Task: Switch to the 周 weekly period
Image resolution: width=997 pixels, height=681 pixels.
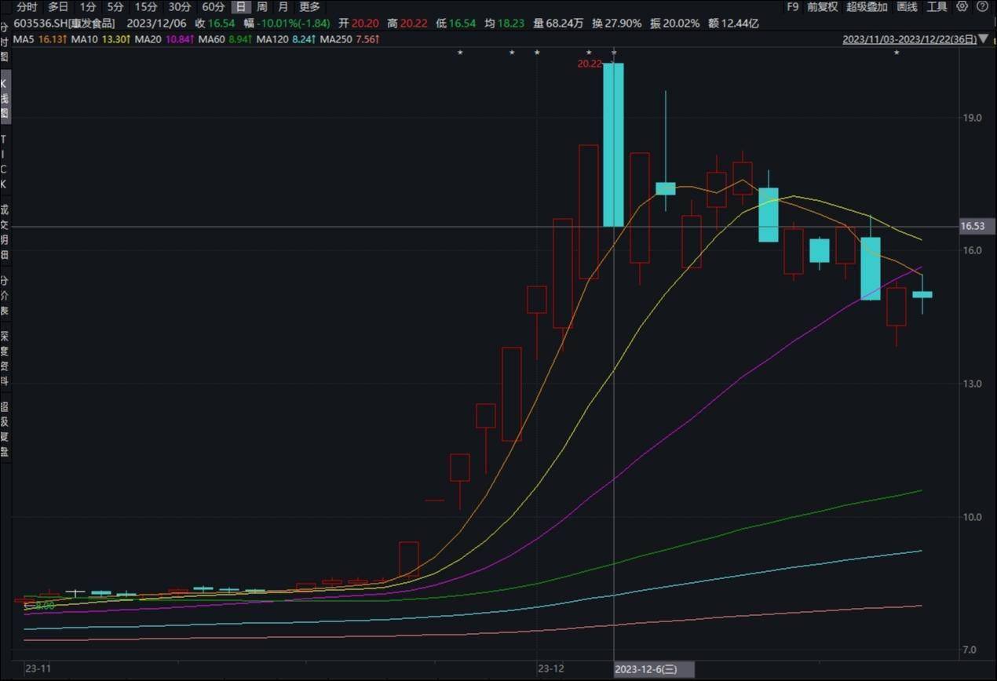Action: 261,7
